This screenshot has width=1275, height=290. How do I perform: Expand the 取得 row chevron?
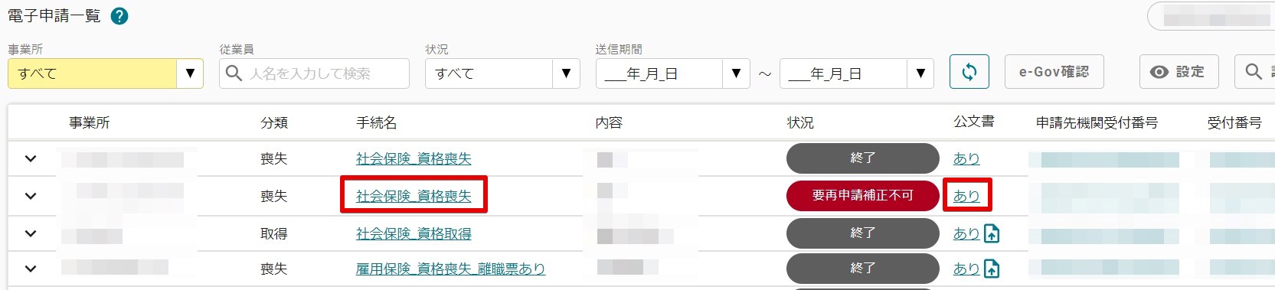coord(31,233)
